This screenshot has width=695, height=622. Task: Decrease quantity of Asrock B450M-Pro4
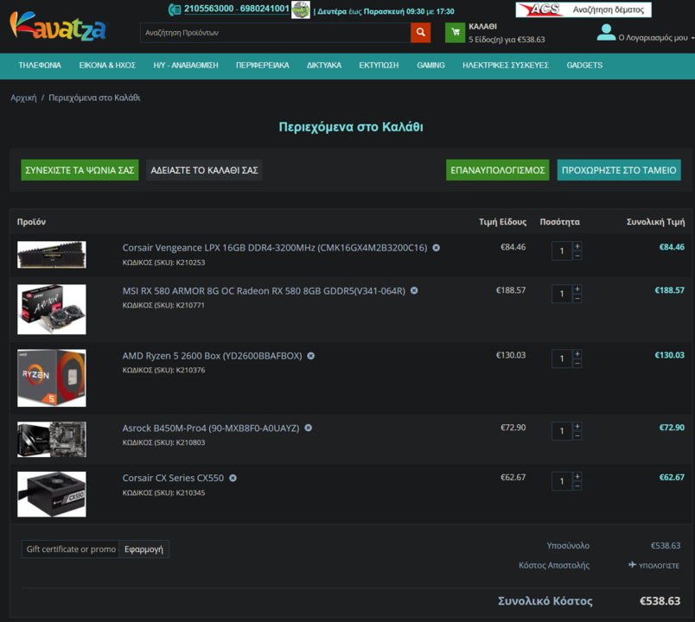(x=577, y=435)
